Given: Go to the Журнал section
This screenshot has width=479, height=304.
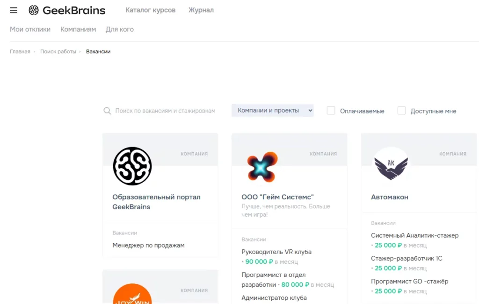Looking at the screenshot, I should coord(201,10).
